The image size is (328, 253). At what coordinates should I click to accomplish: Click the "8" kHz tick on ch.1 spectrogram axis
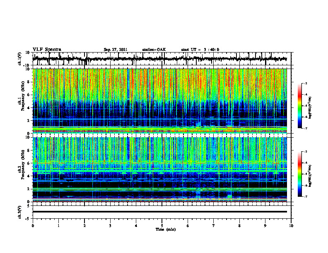click(29, 82)
